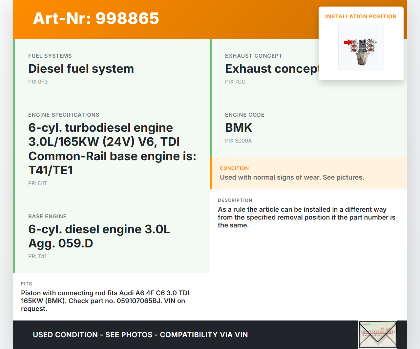Click the Engine Specifications section label
Screen dimensions: 420x349
[64, 115]
